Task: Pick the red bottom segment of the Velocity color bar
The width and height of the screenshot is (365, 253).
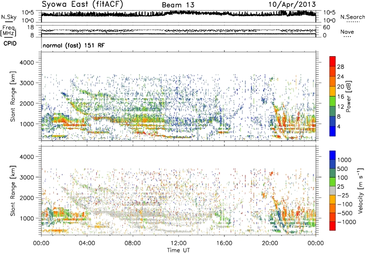Action: point(333,226)
